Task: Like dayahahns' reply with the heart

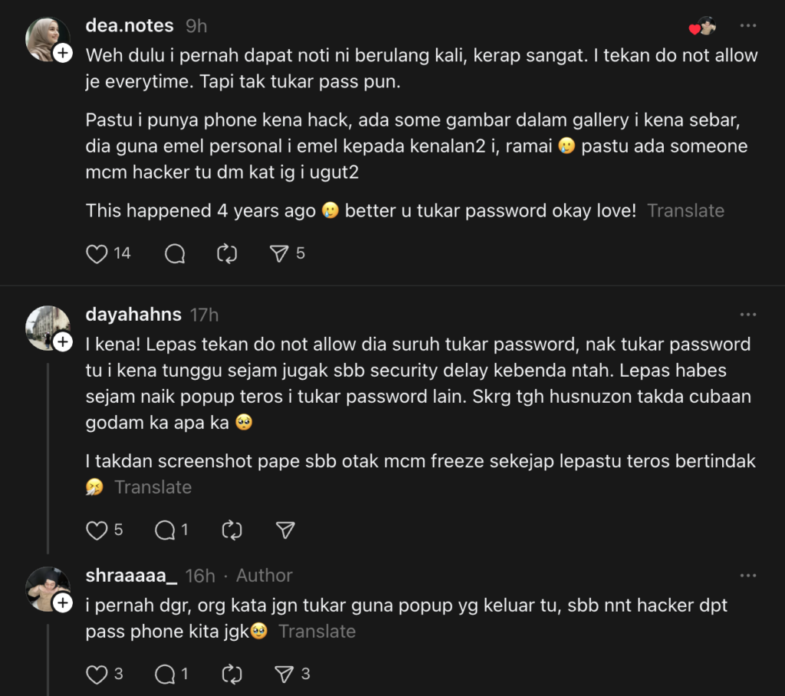Action: point(97,530)
